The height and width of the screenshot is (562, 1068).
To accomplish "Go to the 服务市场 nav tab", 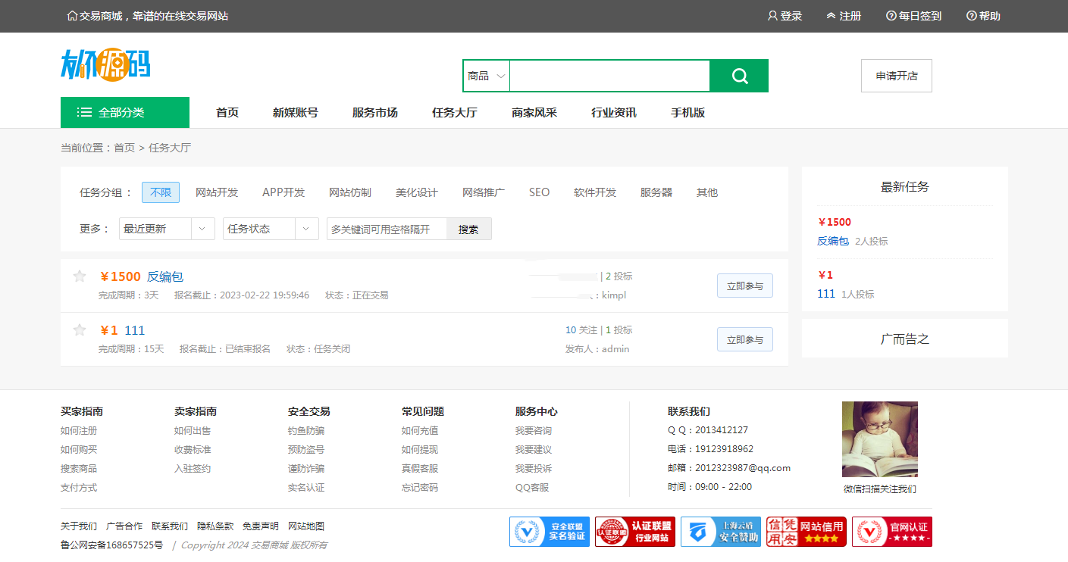I will point(375,113).
